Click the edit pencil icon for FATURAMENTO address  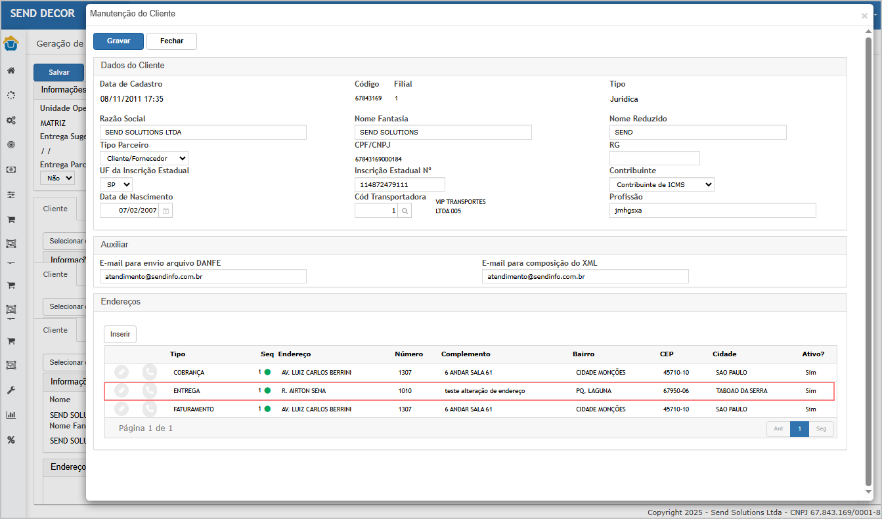[121, 409]
